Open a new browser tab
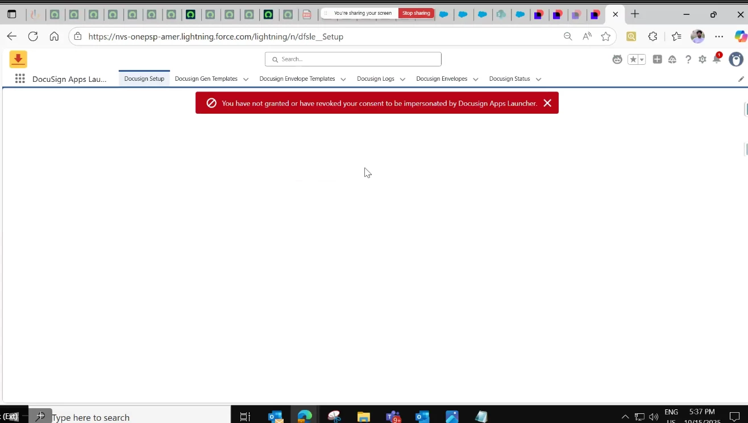The height and width of the screenshot is (423, 748). pyautogui.click(x=635, y=14)
